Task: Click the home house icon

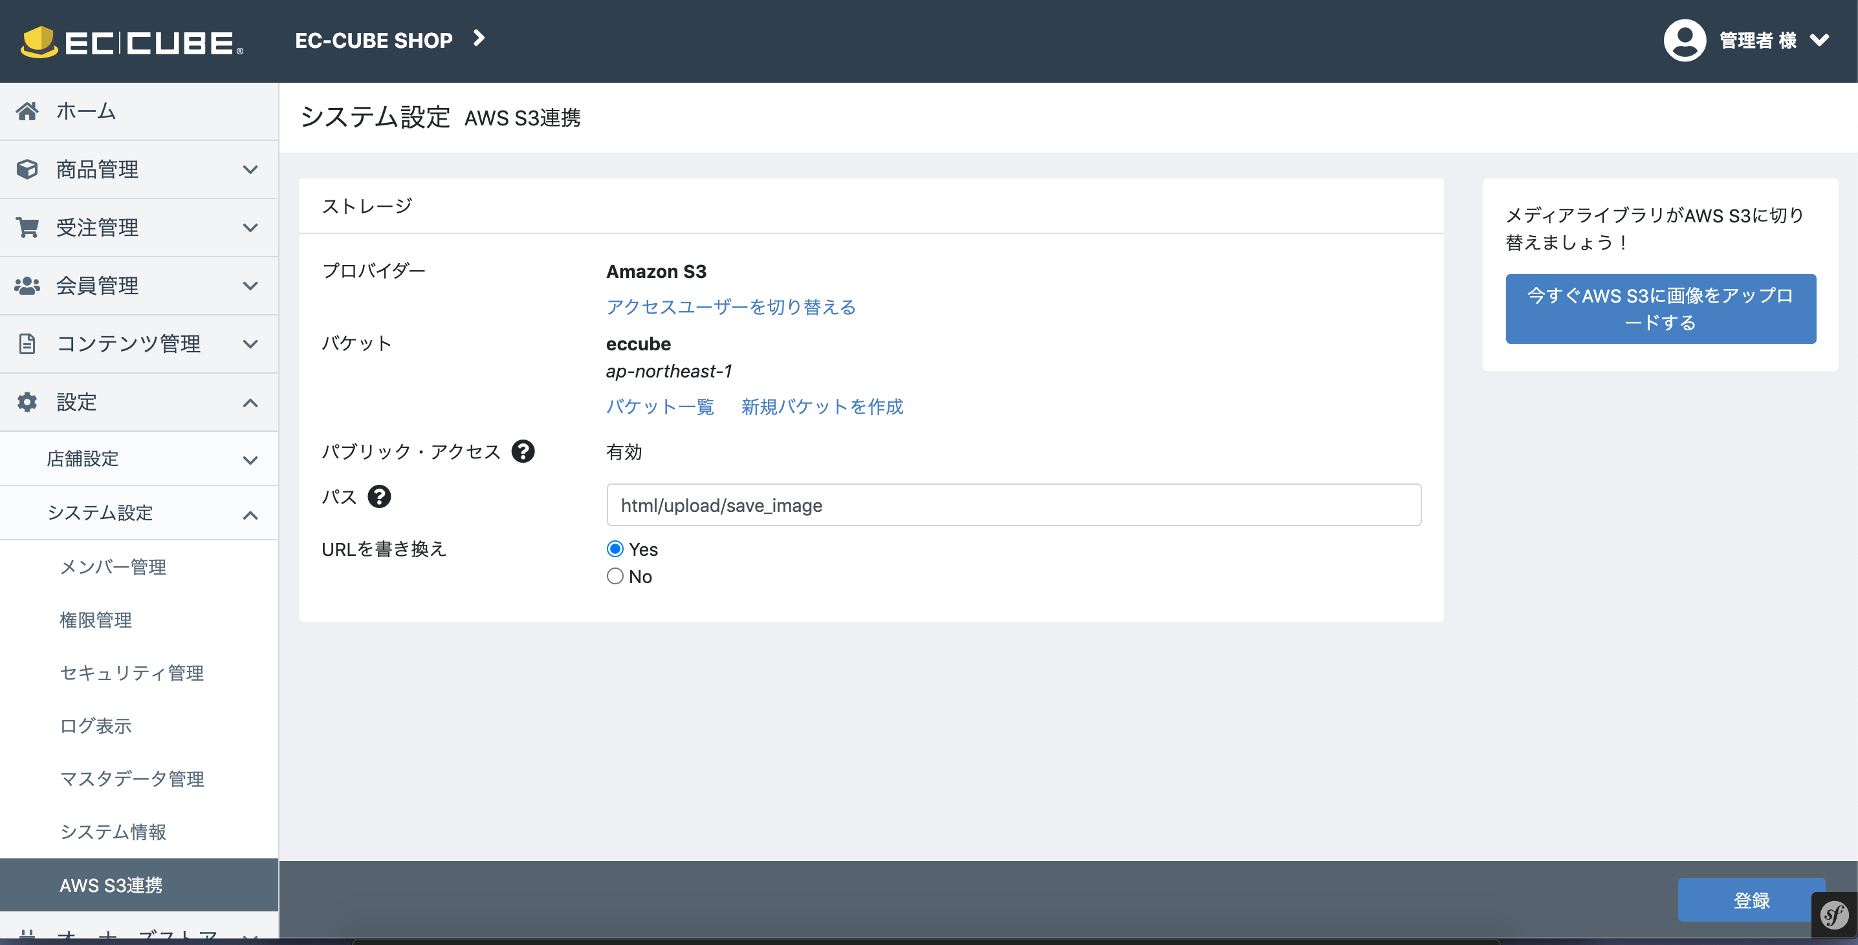Action: tap(27, 111)
